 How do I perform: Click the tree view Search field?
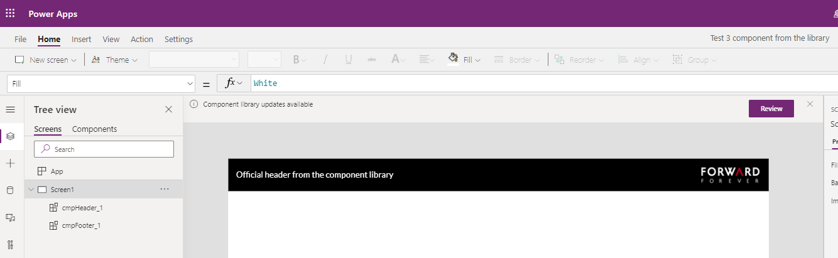coord(104,149)
